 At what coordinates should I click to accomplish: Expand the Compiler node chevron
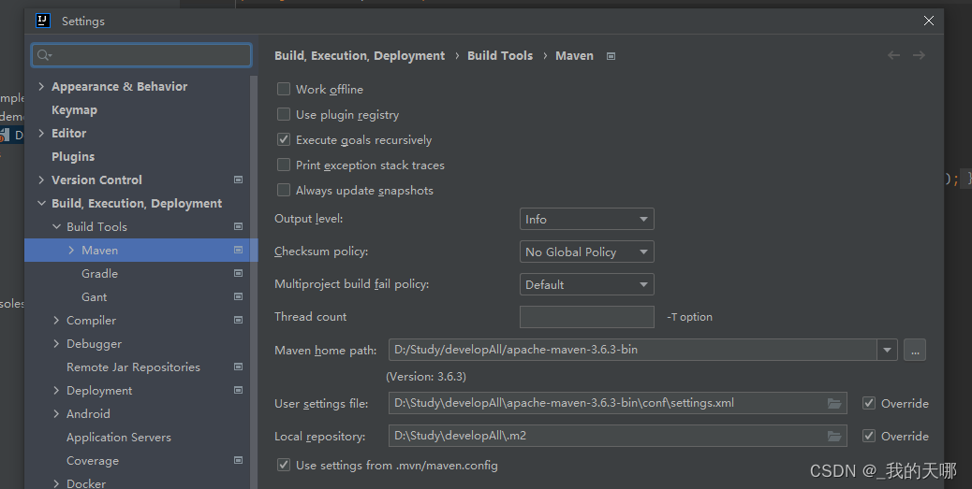[x=56, y=320]
